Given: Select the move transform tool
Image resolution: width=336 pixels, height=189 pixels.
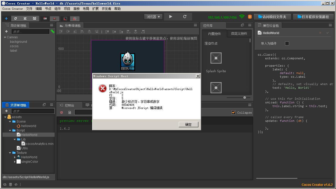Looking at the screenshot, I should (x=6, y=18).
